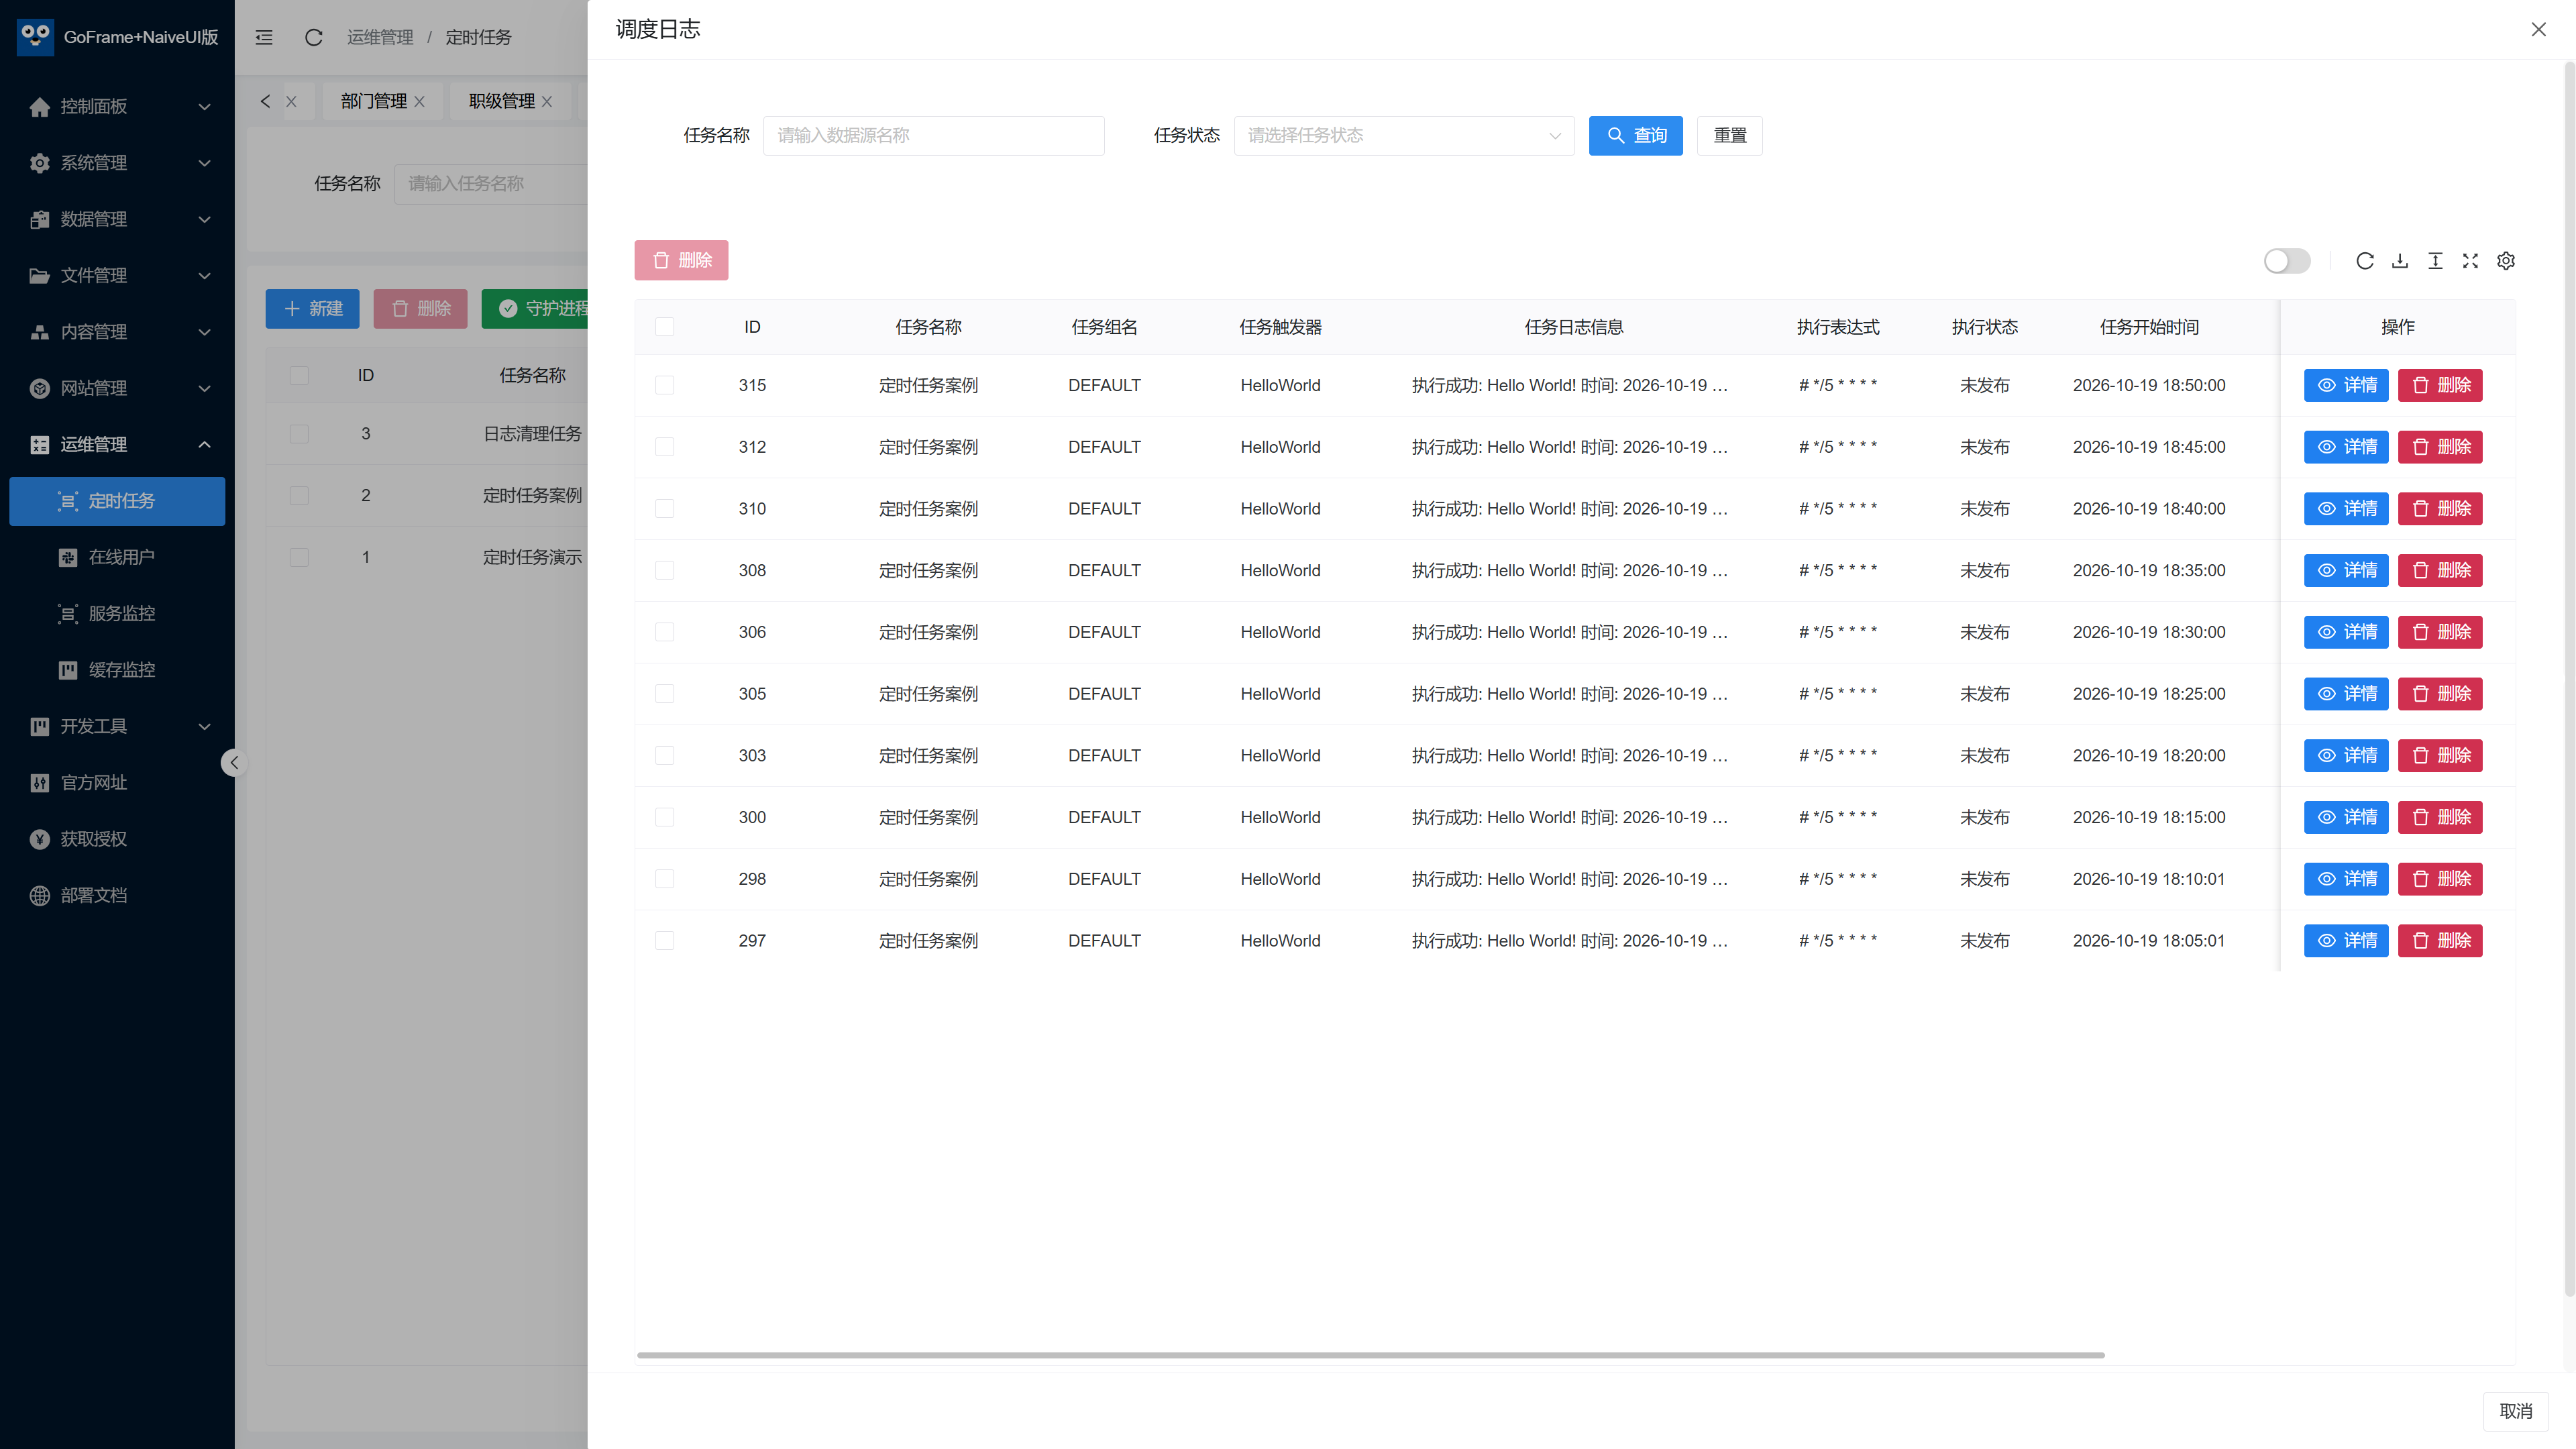
Task: Open the 任务状态 dropdown
Action: 1404,135
